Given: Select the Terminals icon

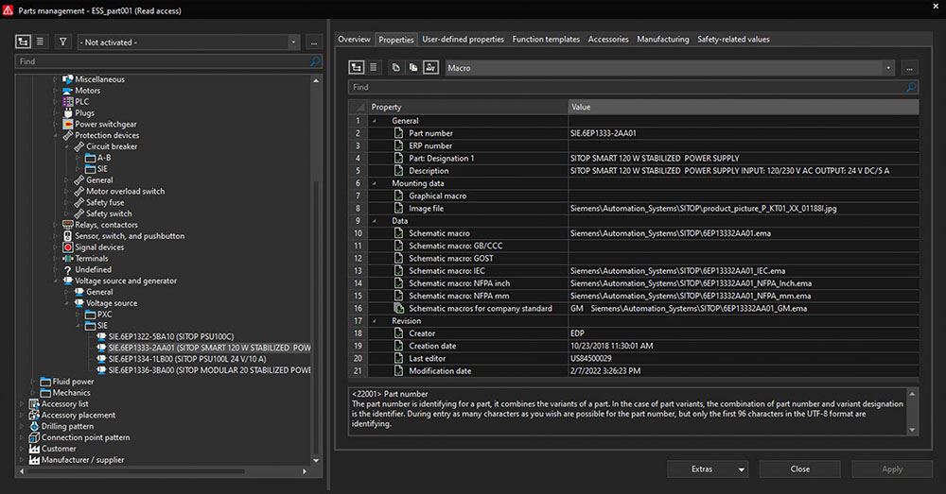Looking at the screenshot, I should [x=67, y=259].
